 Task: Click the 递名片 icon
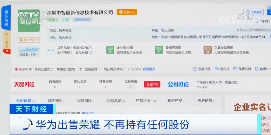pos(217,69)
